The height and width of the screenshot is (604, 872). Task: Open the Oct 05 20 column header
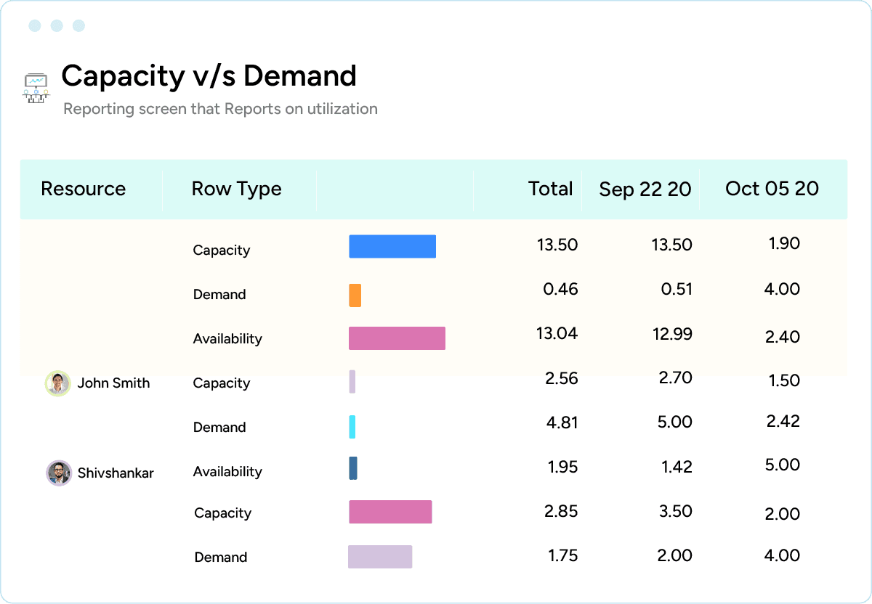coord(772,189)
